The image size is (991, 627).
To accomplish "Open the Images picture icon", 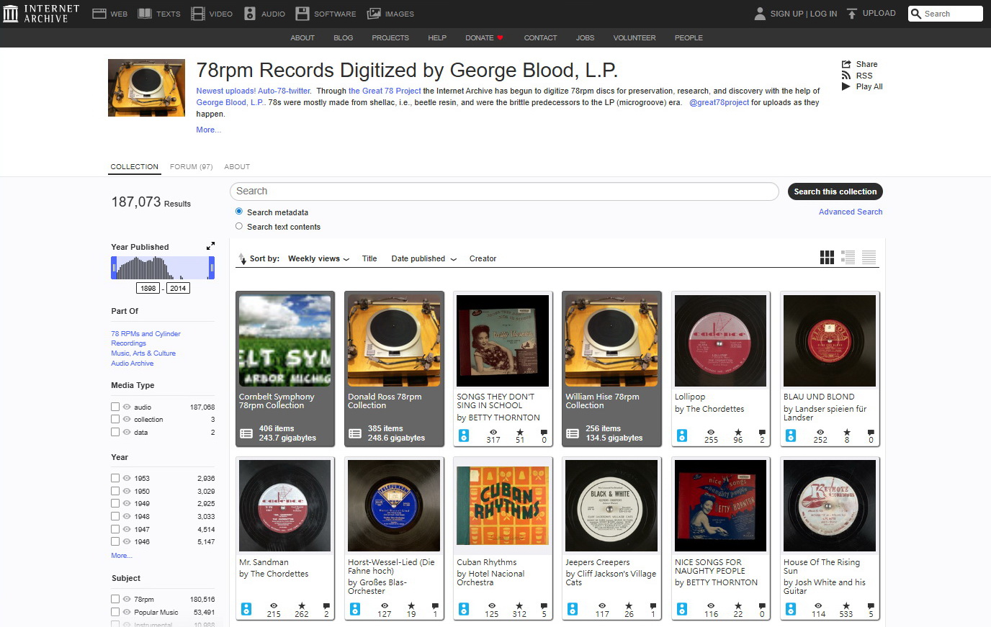I will 374,14.
